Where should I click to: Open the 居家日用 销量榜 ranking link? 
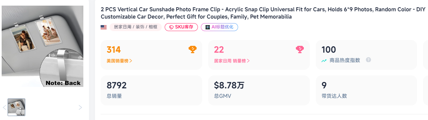click(232, 61)
